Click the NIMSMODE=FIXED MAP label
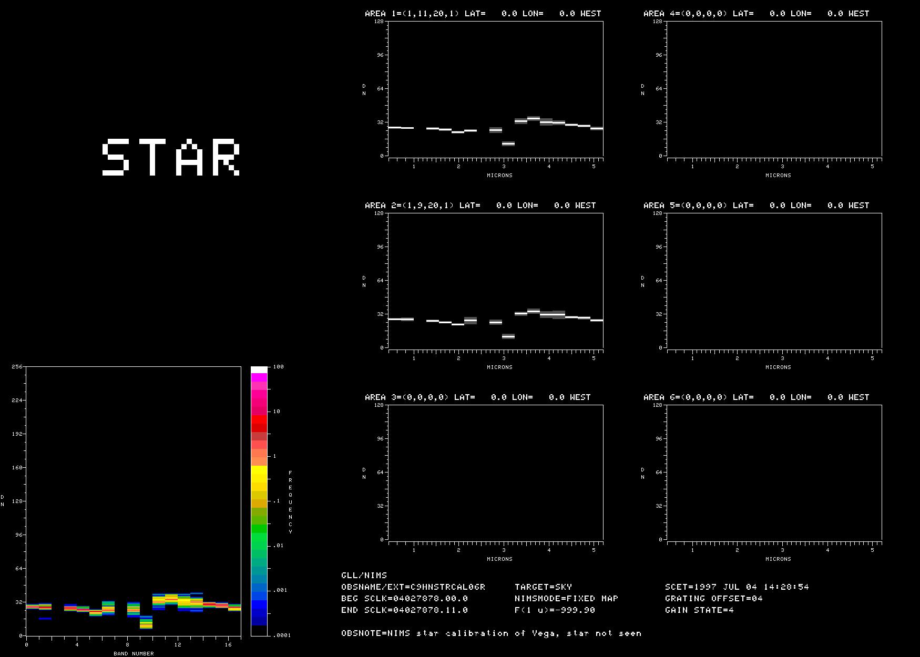 [x=566, y=598]
